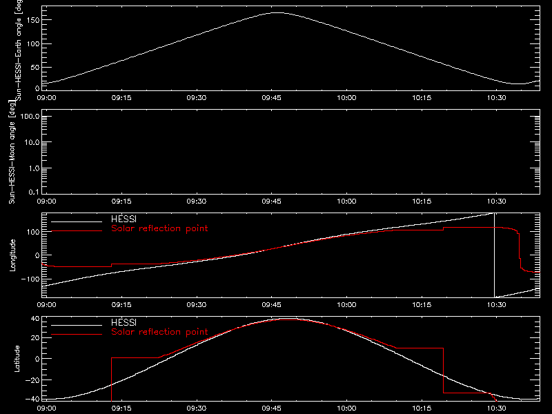
Task: Click 10:00 time label under Longitude plot
Action: coord(346,305)
